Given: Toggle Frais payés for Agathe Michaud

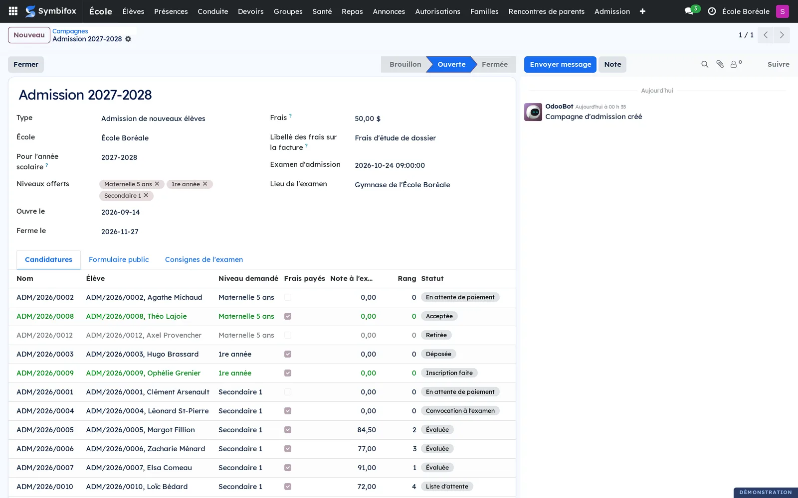Looking at the screenshot, I should tap(288, 297).
